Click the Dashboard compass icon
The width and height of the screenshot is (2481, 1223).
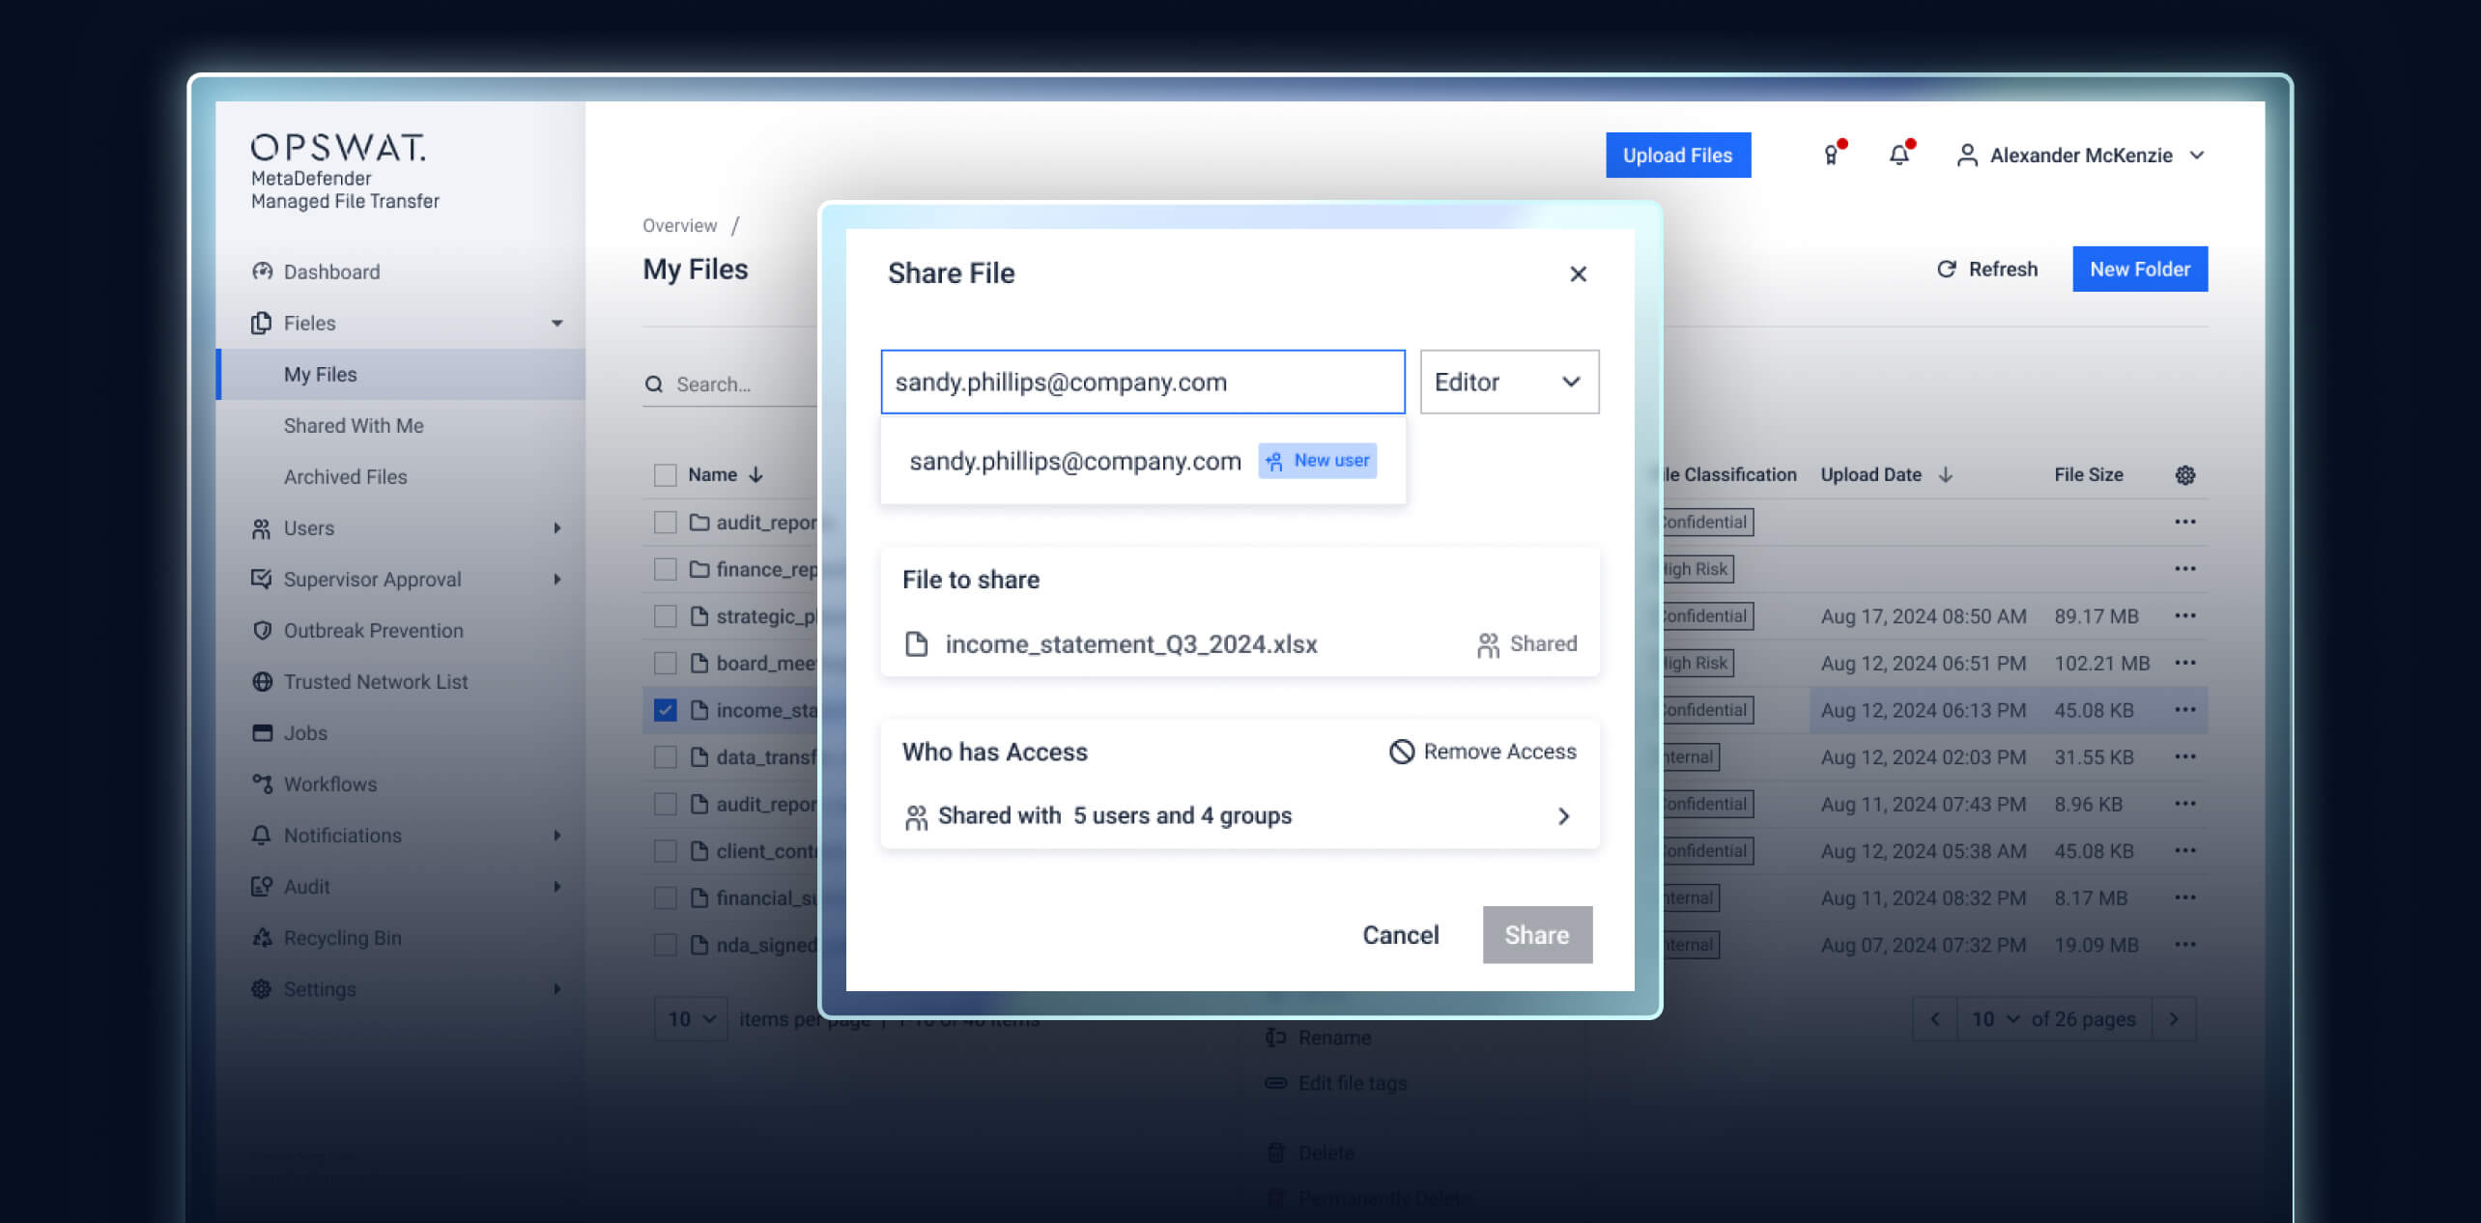(x=261, y=270)
